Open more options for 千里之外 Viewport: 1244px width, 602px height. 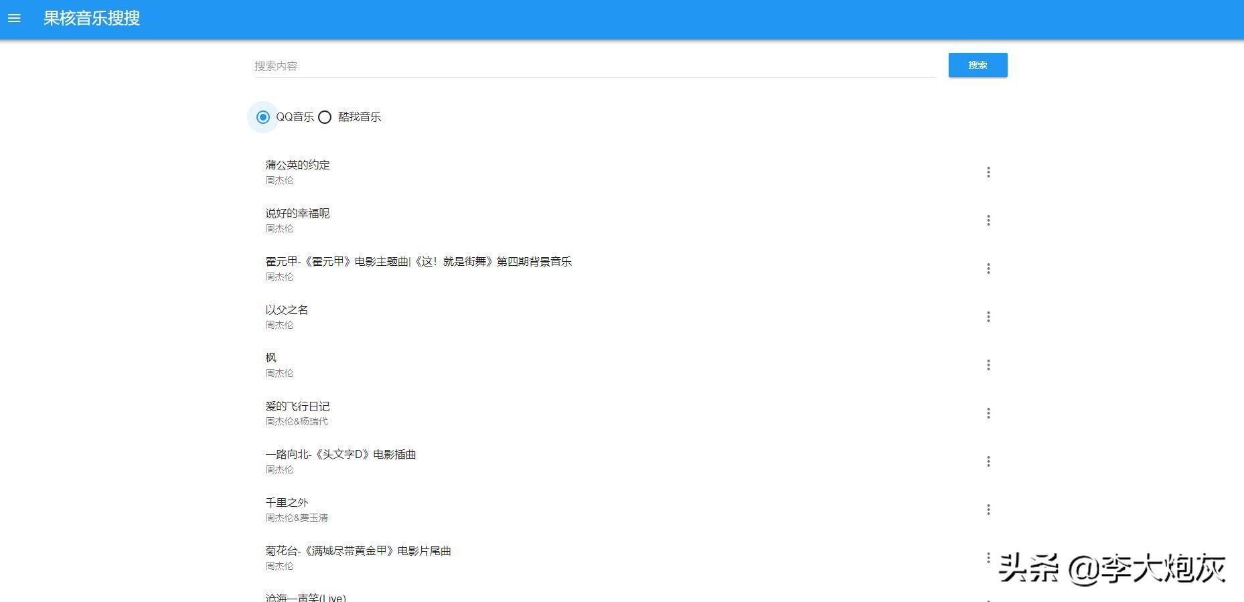tap(988, 510)
